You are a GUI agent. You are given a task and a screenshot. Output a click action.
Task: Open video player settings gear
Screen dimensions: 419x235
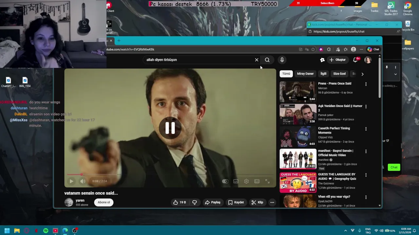coord(246,181)
